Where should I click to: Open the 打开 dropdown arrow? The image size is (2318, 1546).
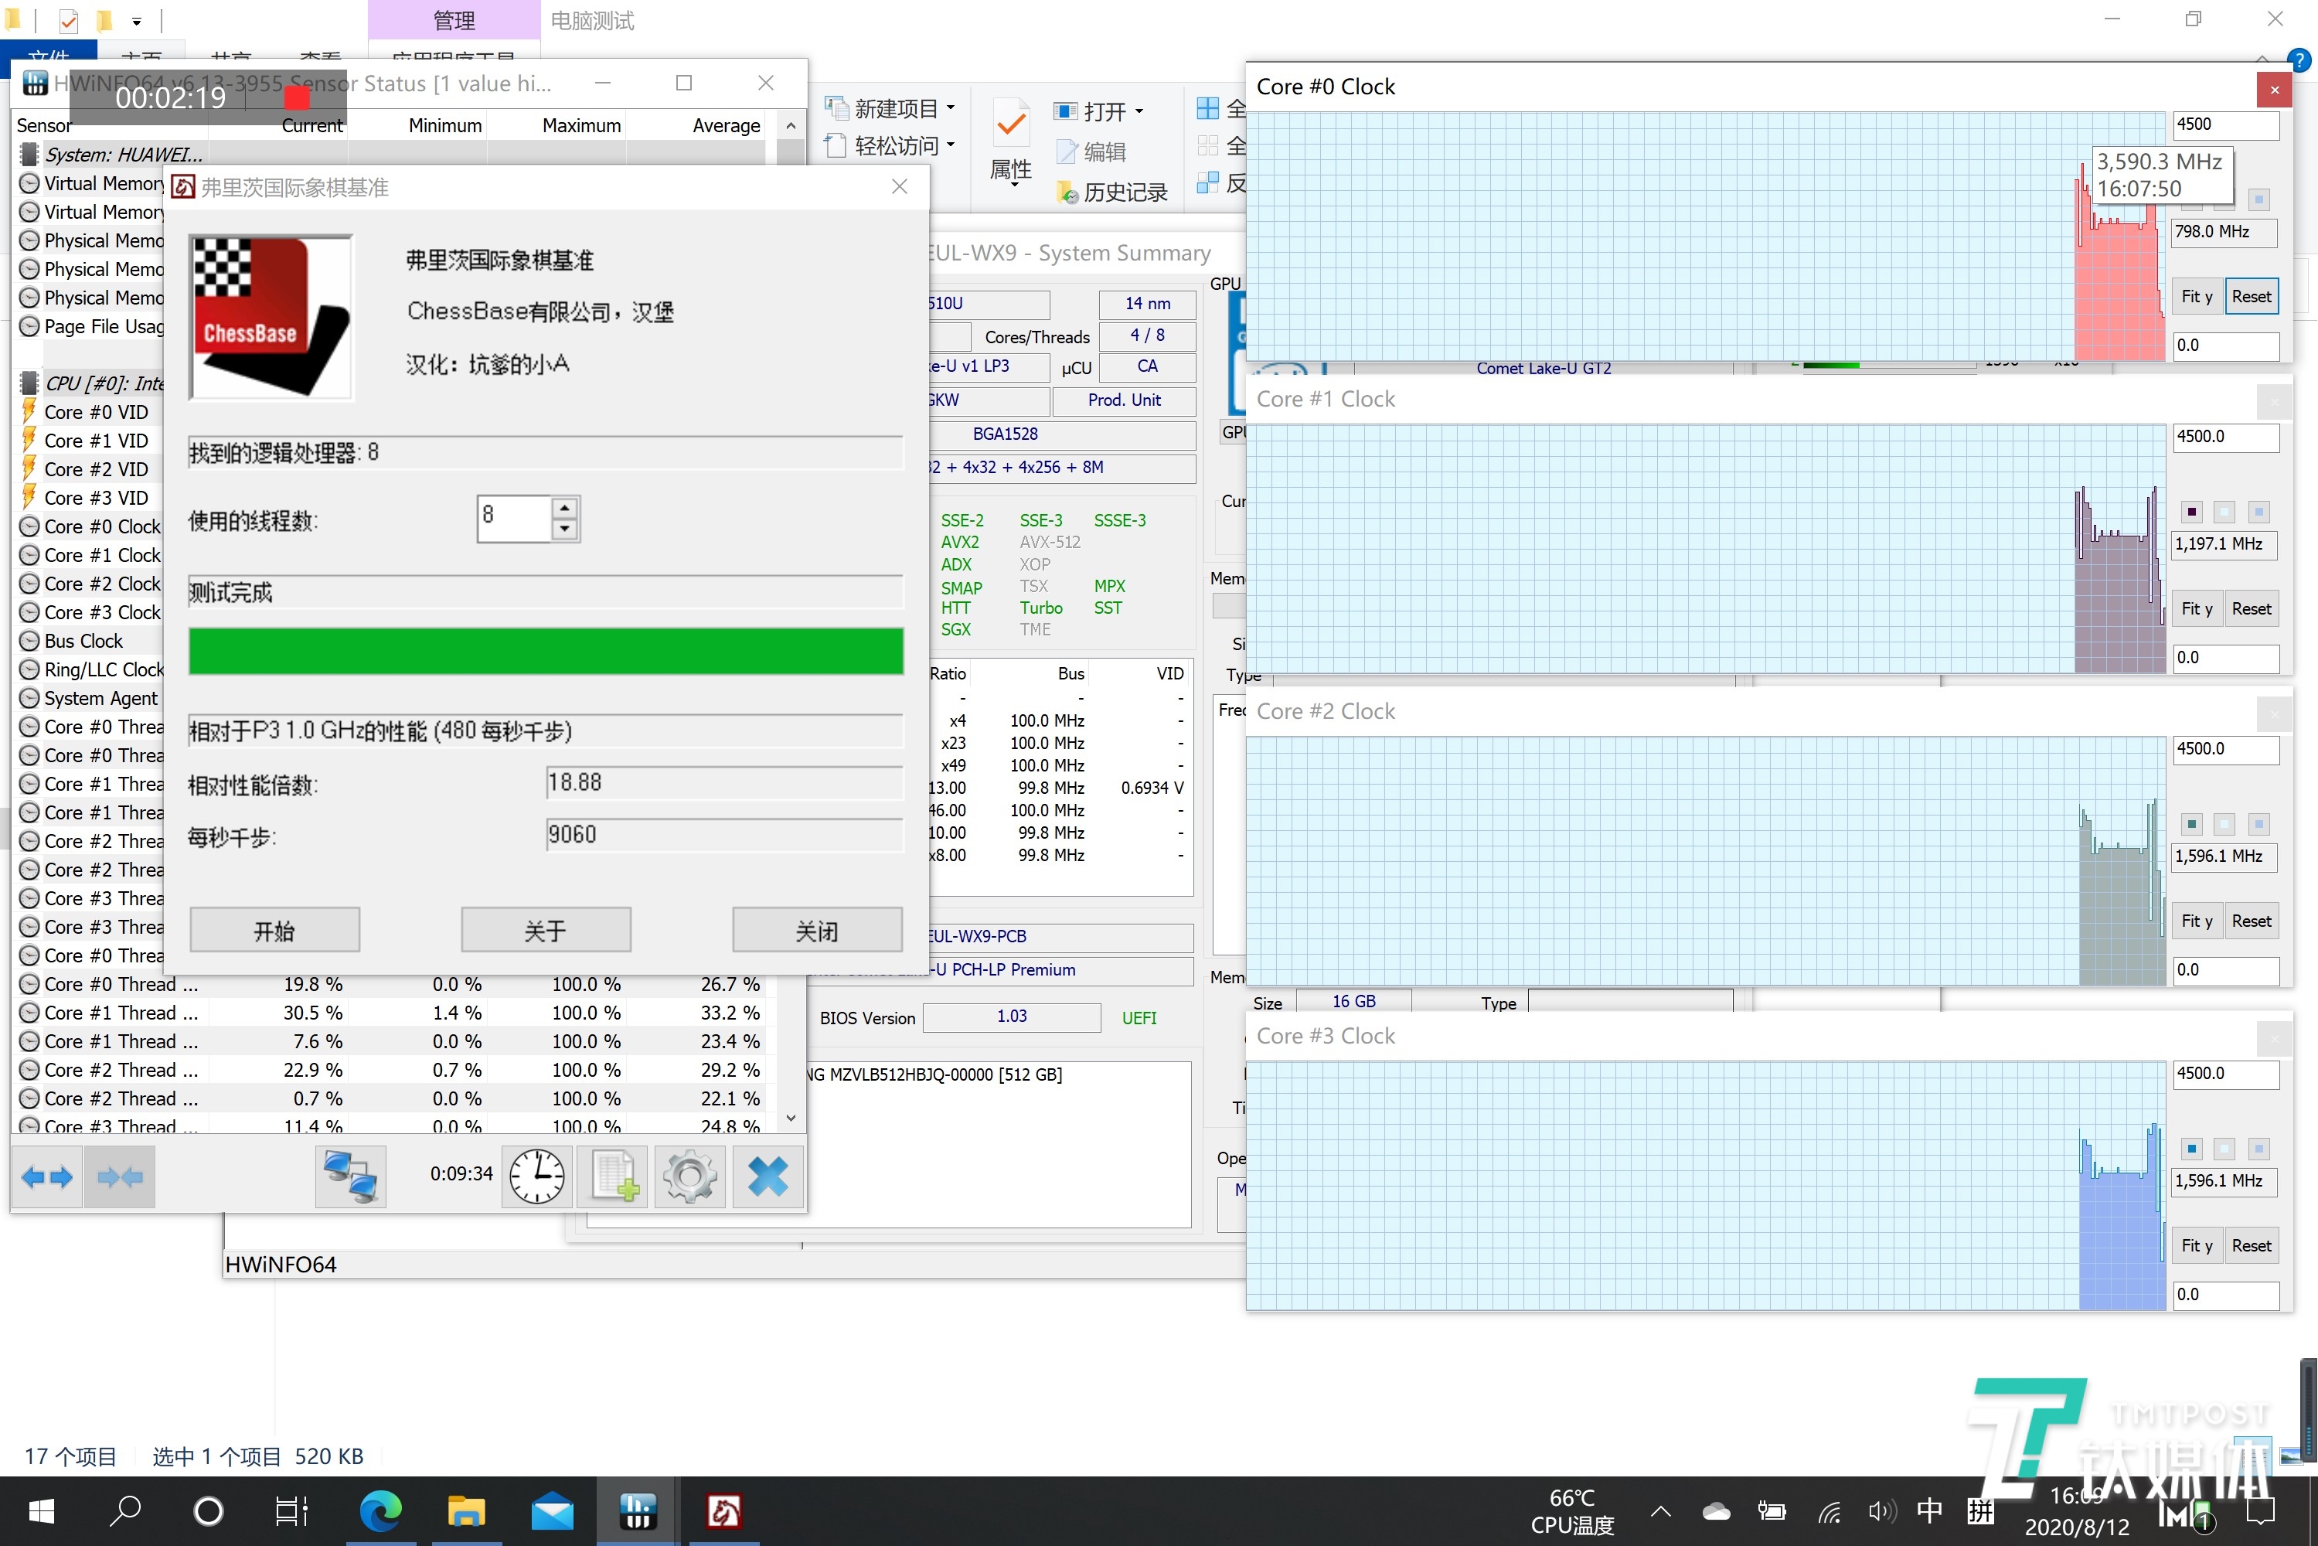(x=1139, y=111)
